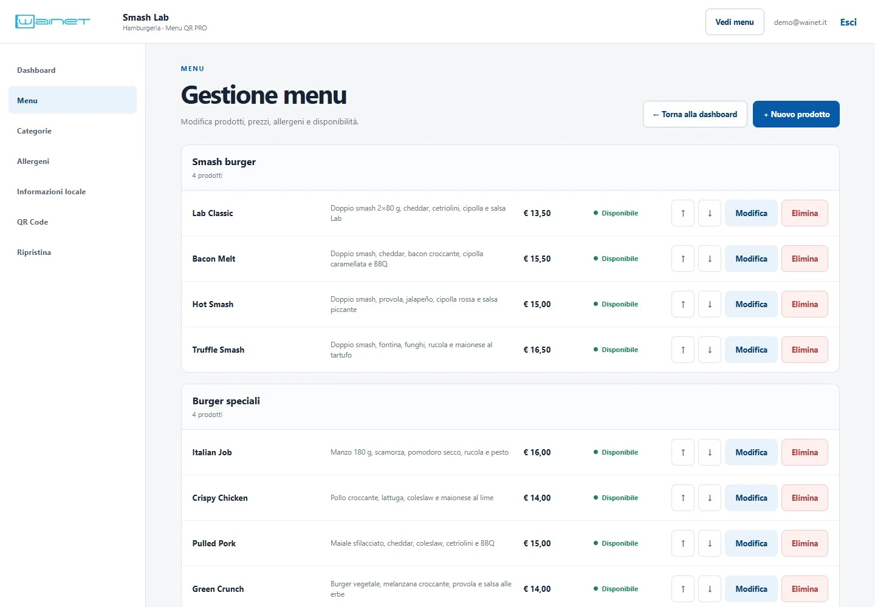Delete Bacon Melt with Elimina
Image resolution: width=875 pixels, height=607 pixels.
tap(805, 259)
